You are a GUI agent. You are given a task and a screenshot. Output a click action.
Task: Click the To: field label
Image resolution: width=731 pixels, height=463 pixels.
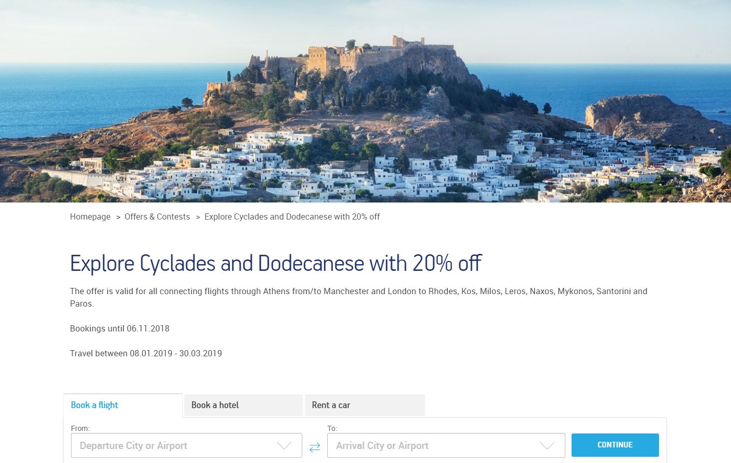click(332, 428)
